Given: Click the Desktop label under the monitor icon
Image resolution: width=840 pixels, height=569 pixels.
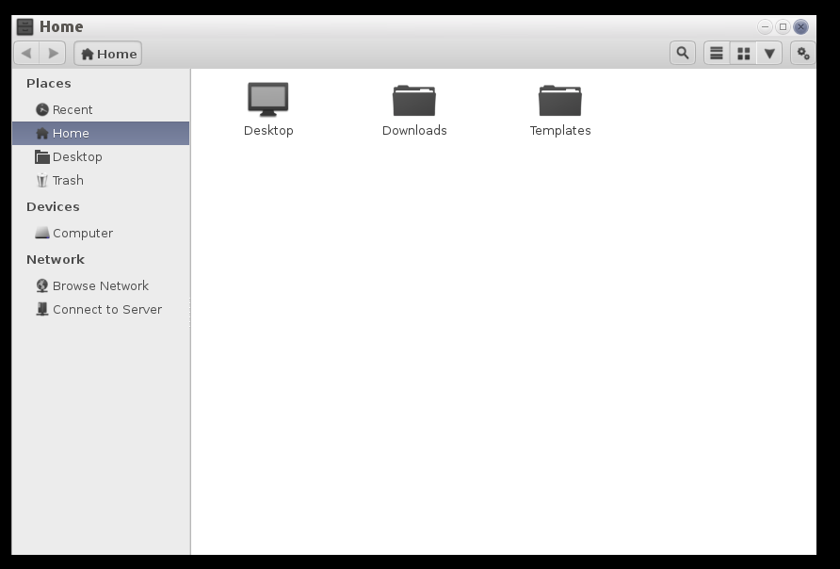Looking at the screenshot, I should tap(268, 131).
